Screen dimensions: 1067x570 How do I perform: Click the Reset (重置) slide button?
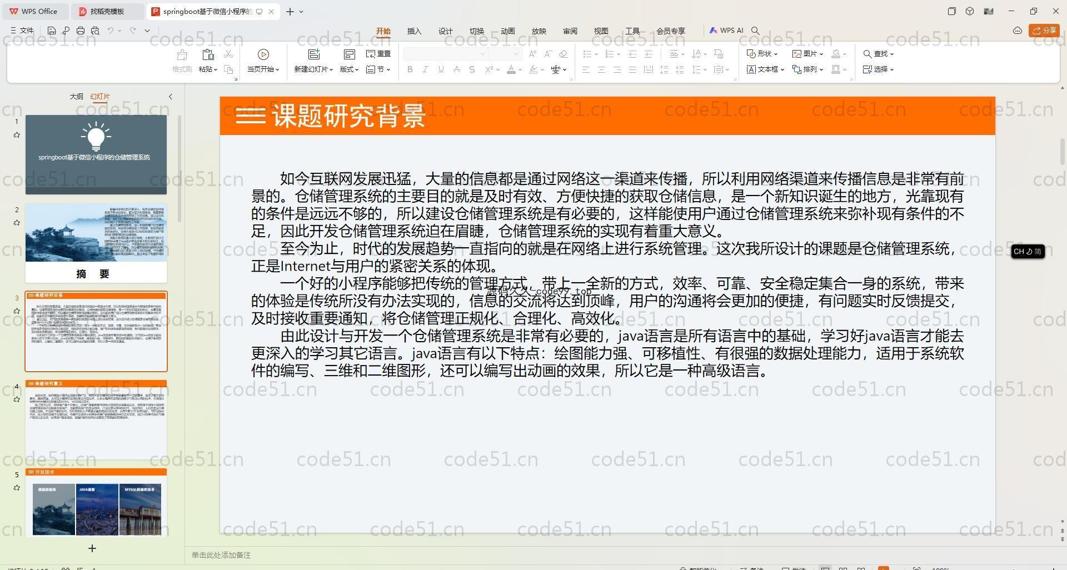[x=378, y=54]
